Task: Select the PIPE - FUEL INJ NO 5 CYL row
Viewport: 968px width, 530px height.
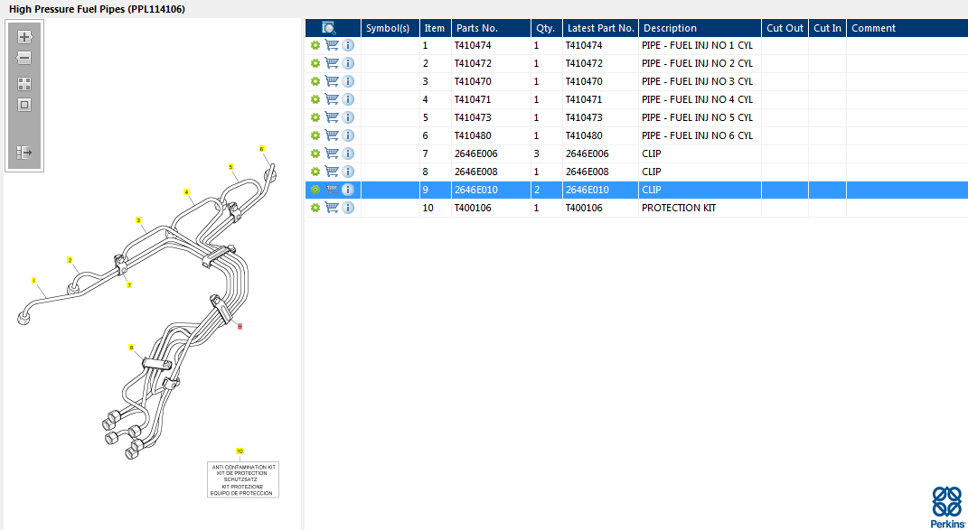Action: point(696,117)
